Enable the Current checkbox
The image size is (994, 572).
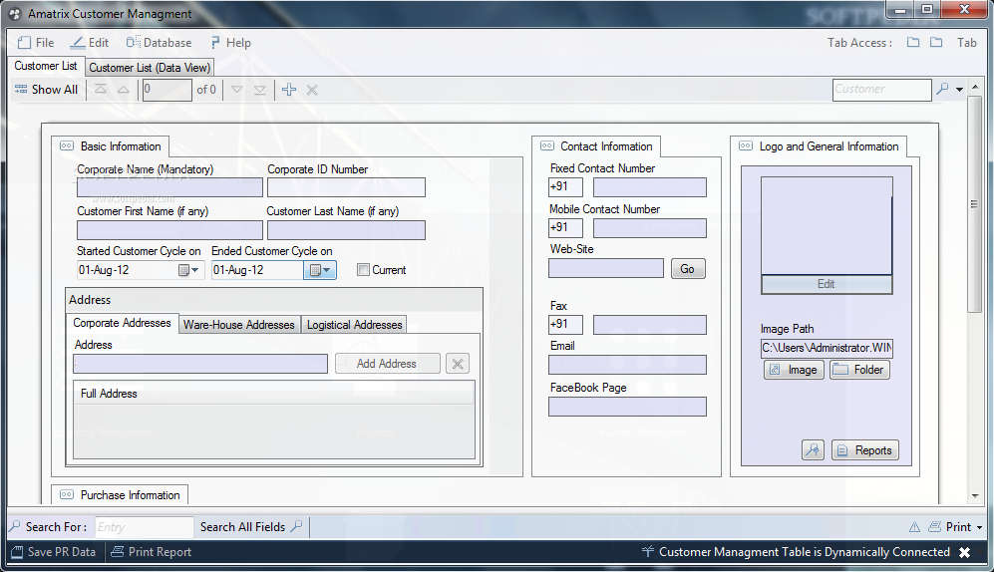(x=363, y=270)
